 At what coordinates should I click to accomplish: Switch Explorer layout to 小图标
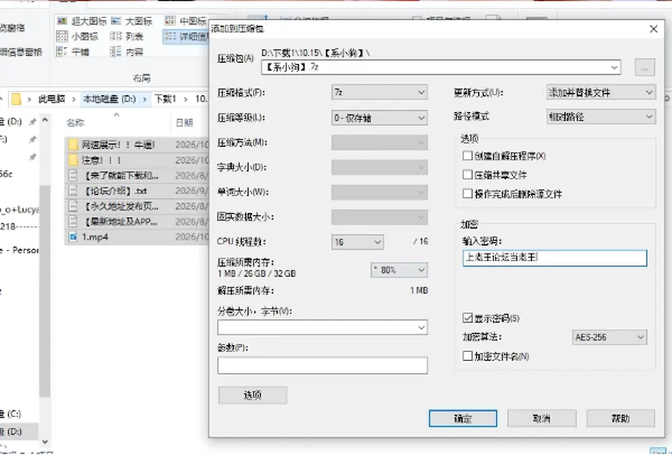pos(78,36)
